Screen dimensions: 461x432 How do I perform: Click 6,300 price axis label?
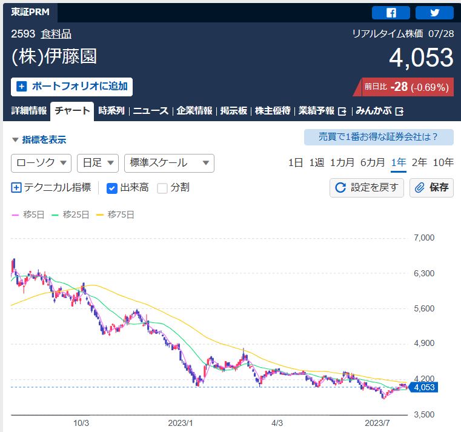click(424, 273)
